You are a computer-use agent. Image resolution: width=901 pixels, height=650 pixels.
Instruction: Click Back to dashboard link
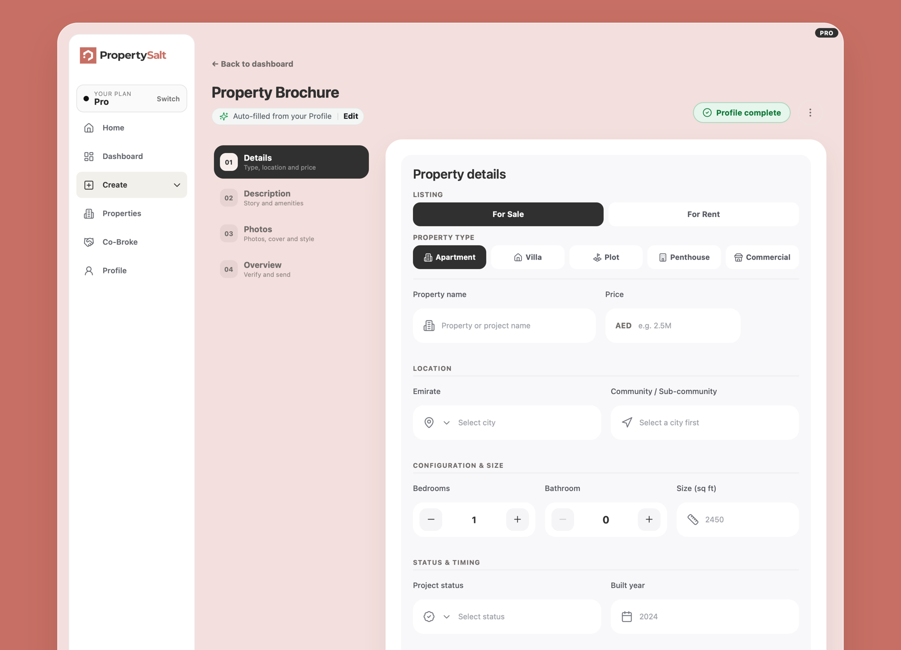tap(252, 64)
